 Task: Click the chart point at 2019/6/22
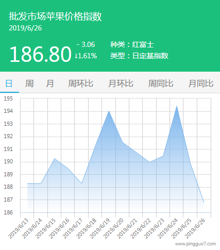point(149,162)
